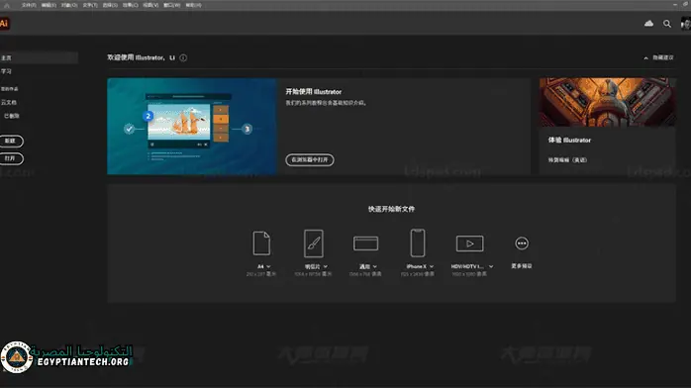691x388 pixels.
Task: Click the 打开 Open button
Action: click(x=11, y=158)
